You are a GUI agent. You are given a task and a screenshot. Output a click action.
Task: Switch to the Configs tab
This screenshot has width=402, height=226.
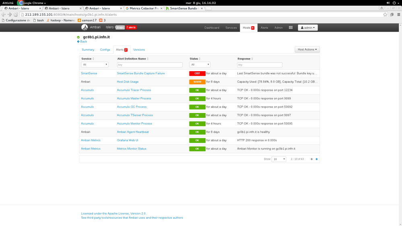click(105, 50)
